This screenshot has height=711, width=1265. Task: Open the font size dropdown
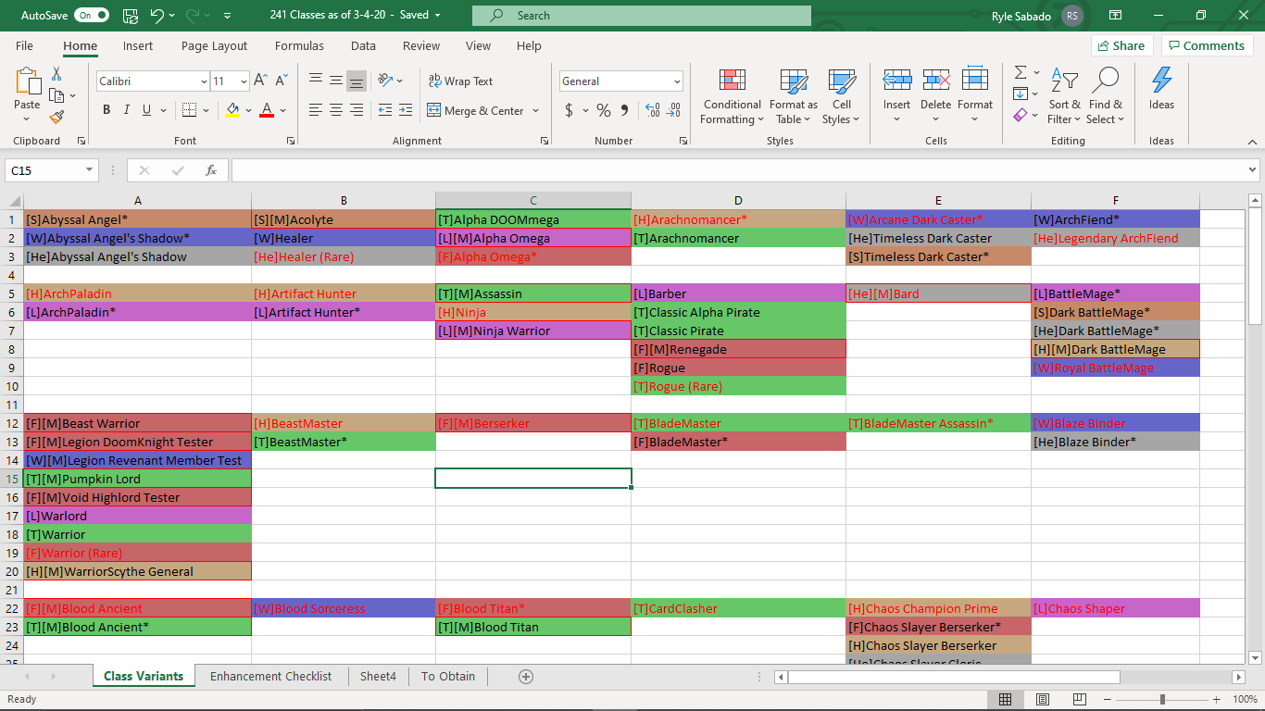[x=244, y=81]
